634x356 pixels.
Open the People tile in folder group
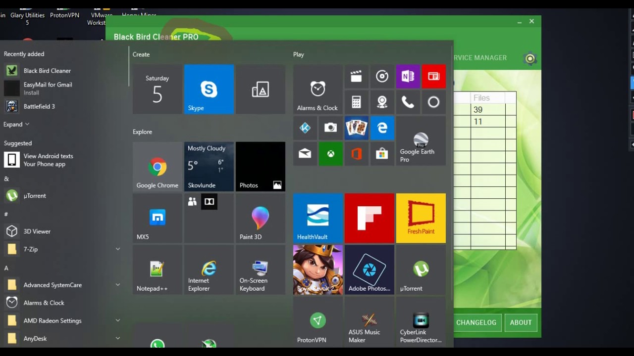coord(192,201)
